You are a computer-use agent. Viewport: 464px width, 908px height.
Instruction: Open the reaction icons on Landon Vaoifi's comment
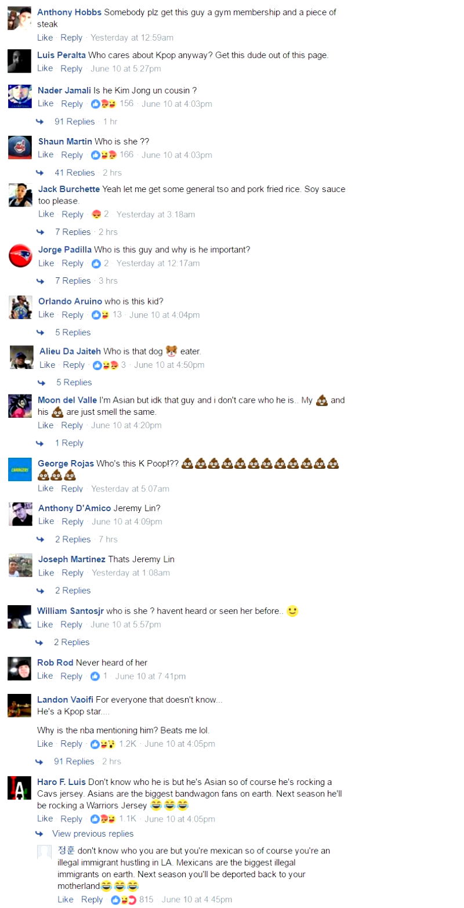tap(103, 744)
